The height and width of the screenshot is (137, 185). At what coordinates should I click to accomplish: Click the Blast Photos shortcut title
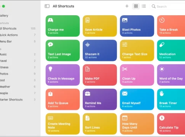(131, 30)
